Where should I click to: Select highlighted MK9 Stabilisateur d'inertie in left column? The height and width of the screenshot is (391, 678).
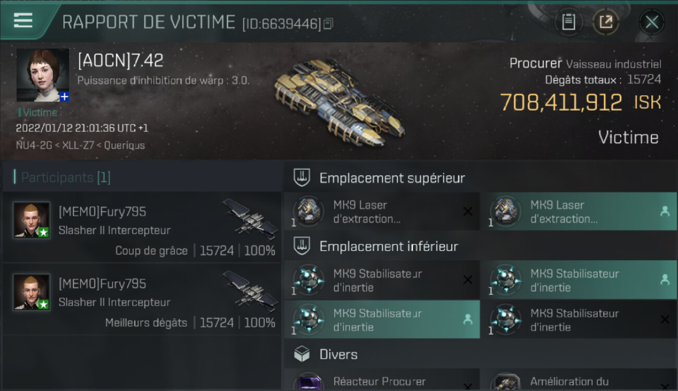tap(382, 320)
